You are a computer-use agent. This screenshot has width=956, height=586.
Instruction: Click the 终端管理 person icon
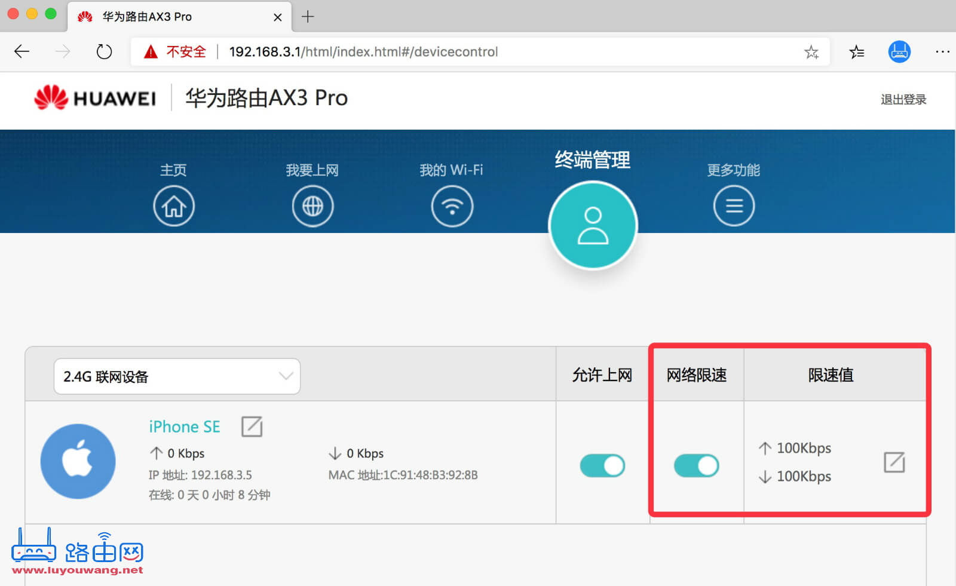[592, 225]
